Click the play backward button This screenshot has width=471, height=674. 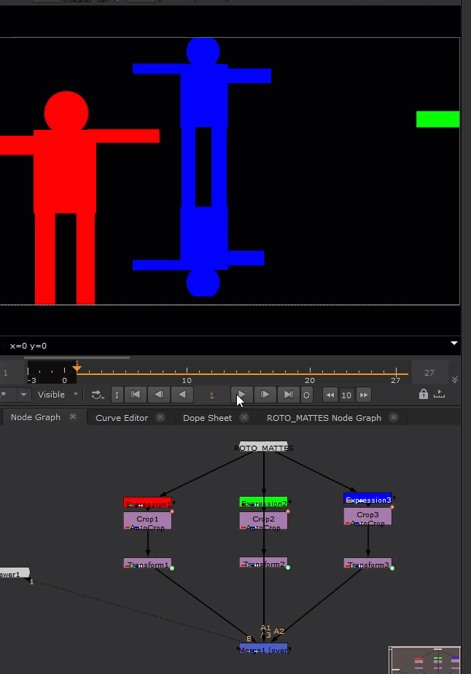pos(183,395)
